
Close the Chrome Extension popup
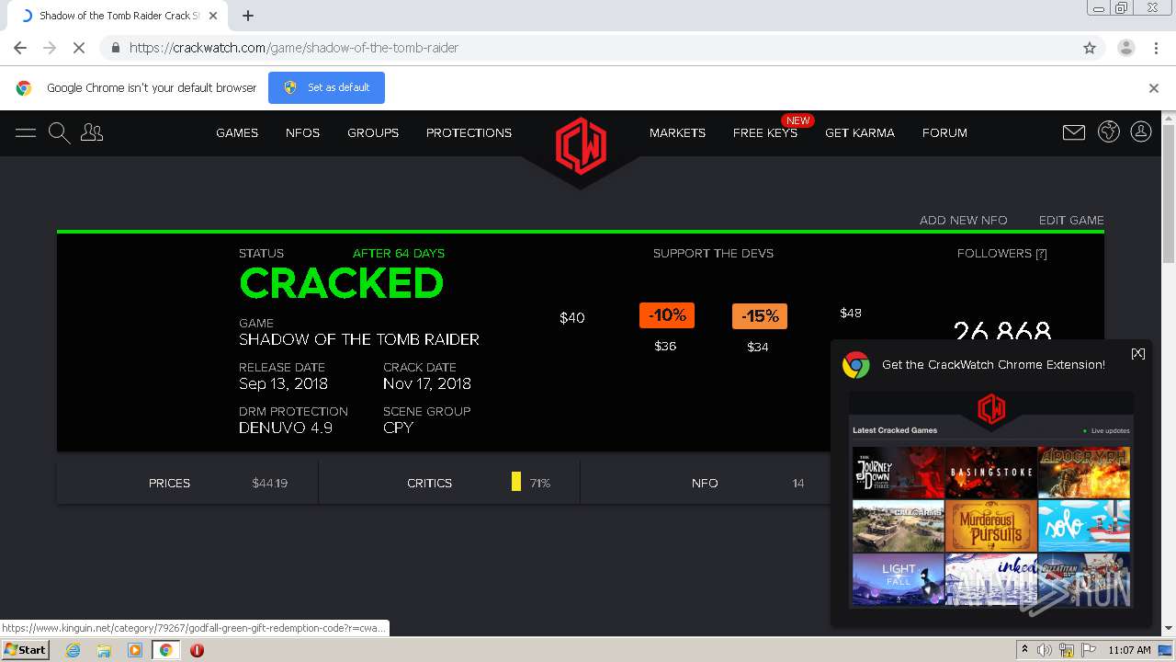[1137, 354]
